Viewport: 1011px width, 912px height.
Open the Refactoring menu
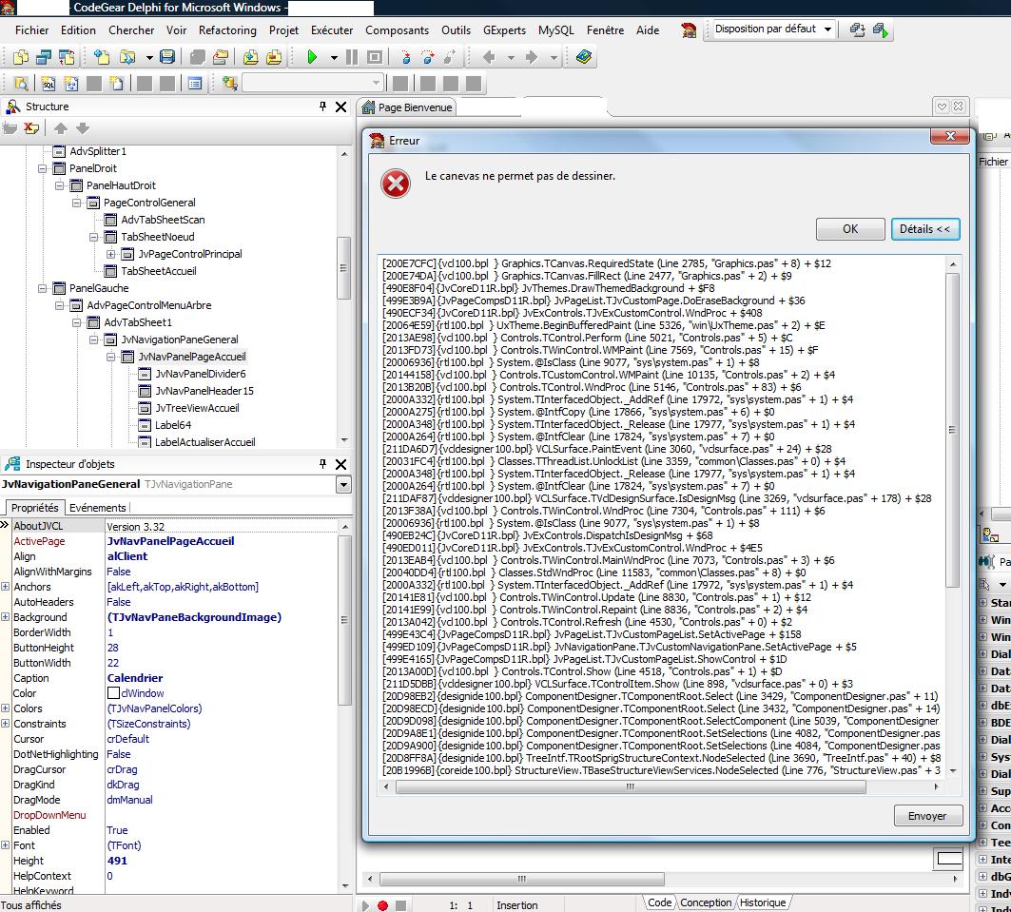(227, 30)
